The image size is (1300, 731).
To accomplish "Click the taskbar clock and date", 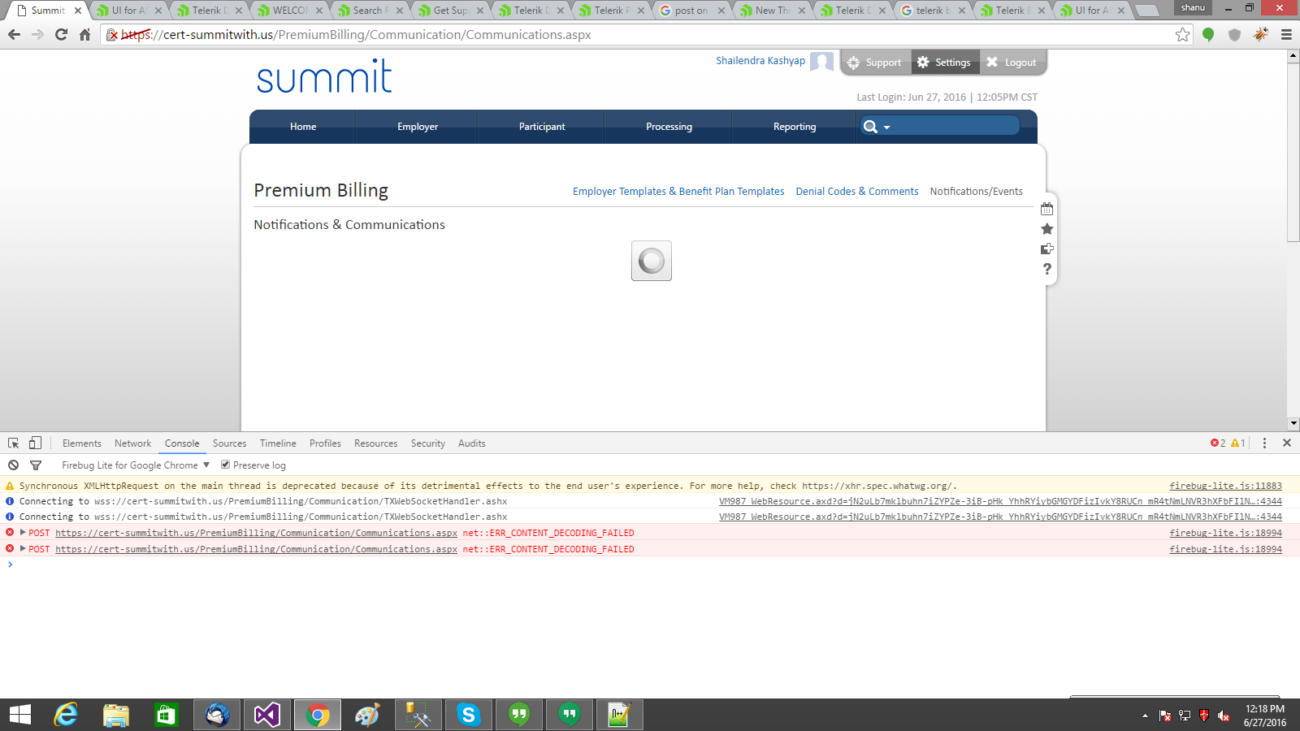I will (1265, 716).
